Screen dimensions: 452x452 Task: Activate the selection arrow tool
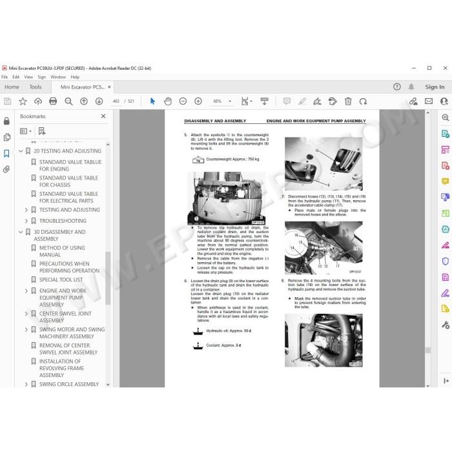click(x=152, y=101)
